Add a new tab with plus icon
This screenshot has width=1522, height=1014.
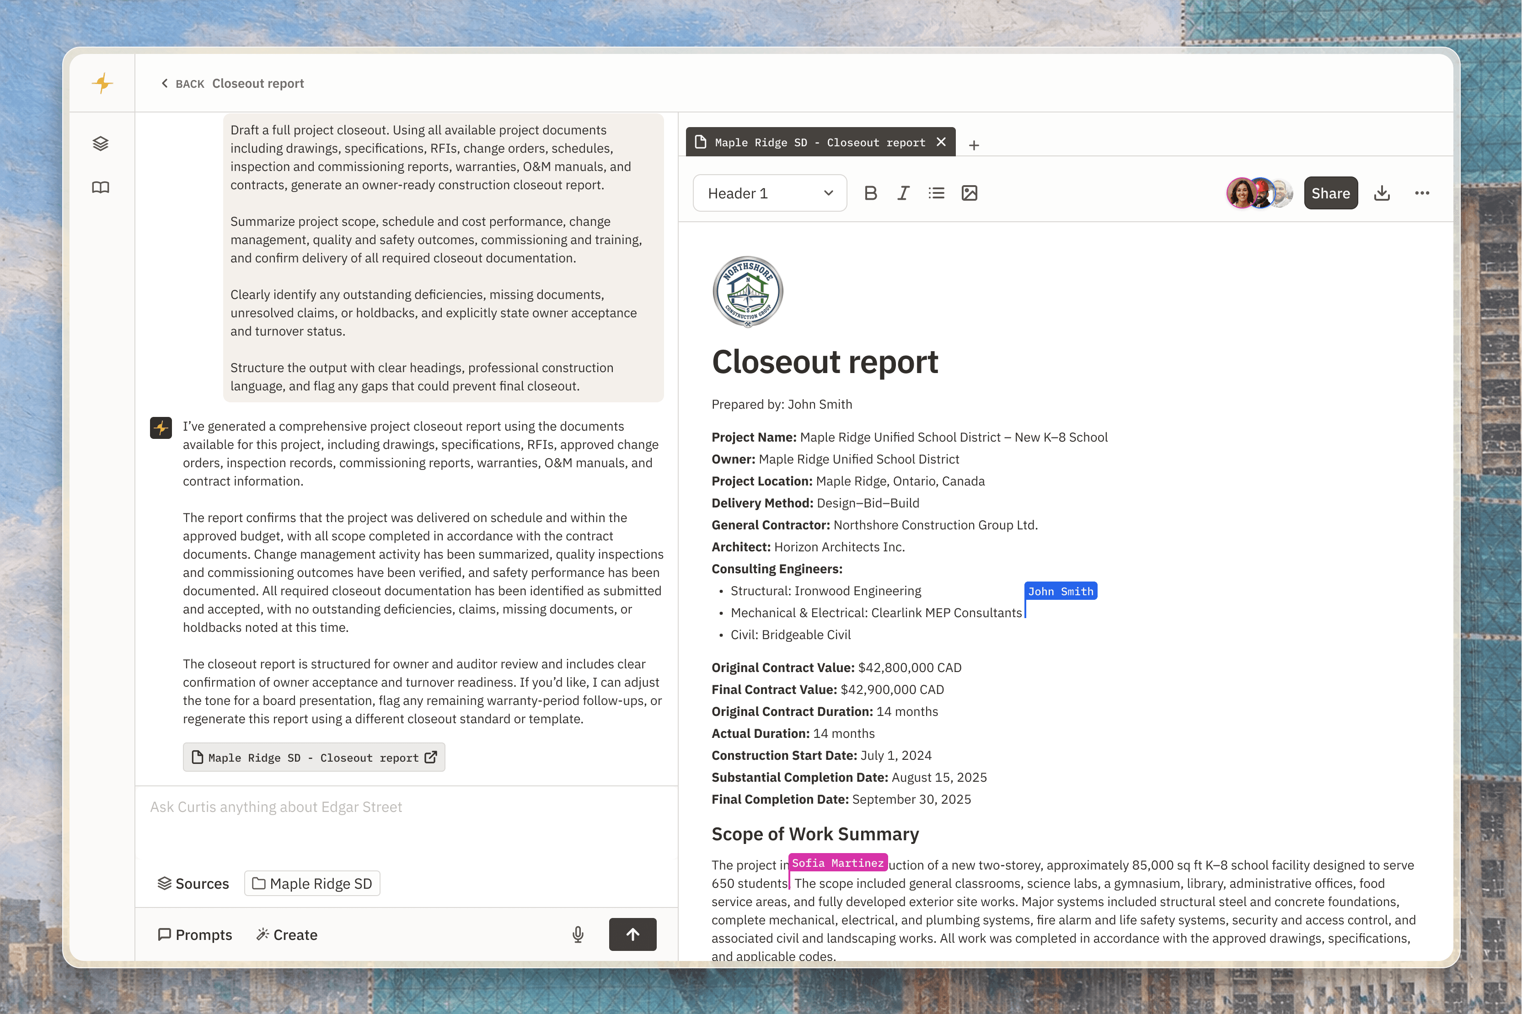pos(974,145)
